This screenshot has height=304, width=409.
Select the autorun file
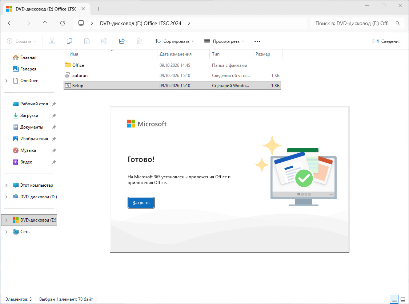172,76
